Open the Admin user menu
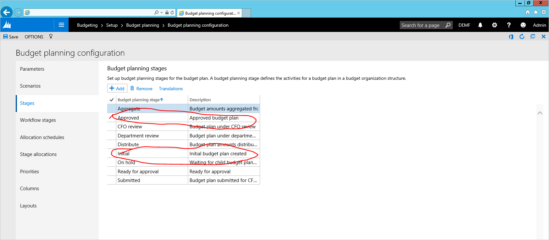 click(540, 25)
